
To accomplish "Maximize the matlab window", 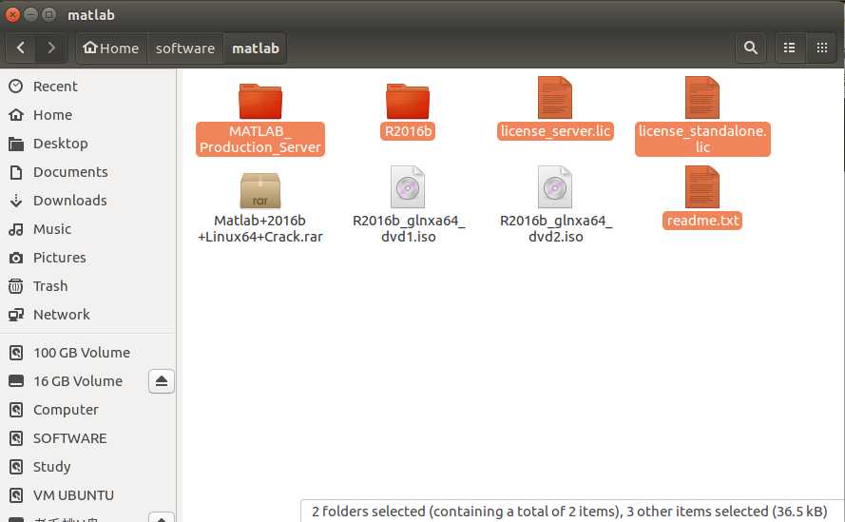I will 49,14.
